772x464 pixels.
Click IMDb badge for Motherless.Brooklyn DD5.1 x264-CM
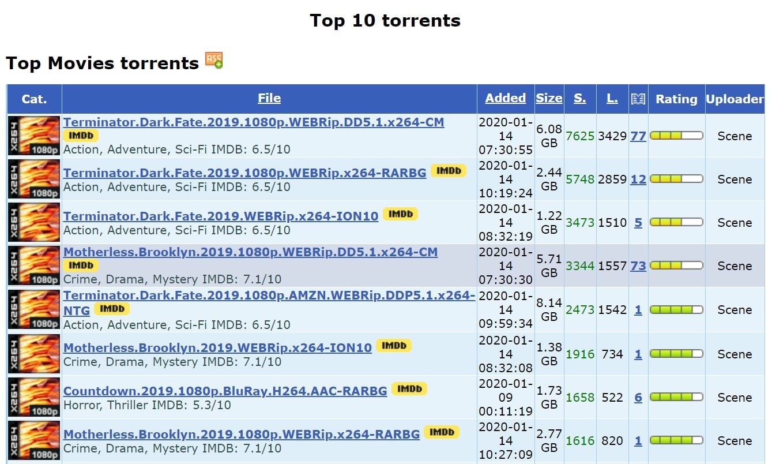(x=81, y=265)
